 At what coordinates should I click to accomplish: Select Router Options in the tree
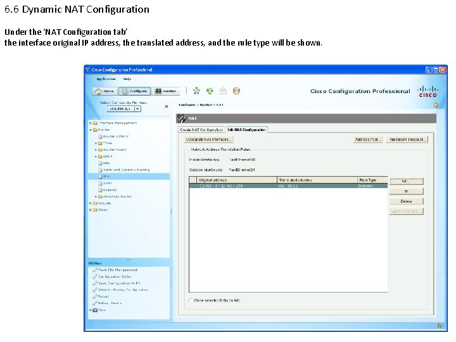[115, 136]
